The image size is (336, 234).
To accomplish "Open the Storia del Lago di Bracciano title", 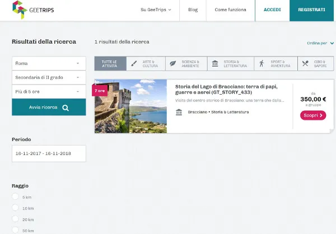I will [x=226, y=90].
